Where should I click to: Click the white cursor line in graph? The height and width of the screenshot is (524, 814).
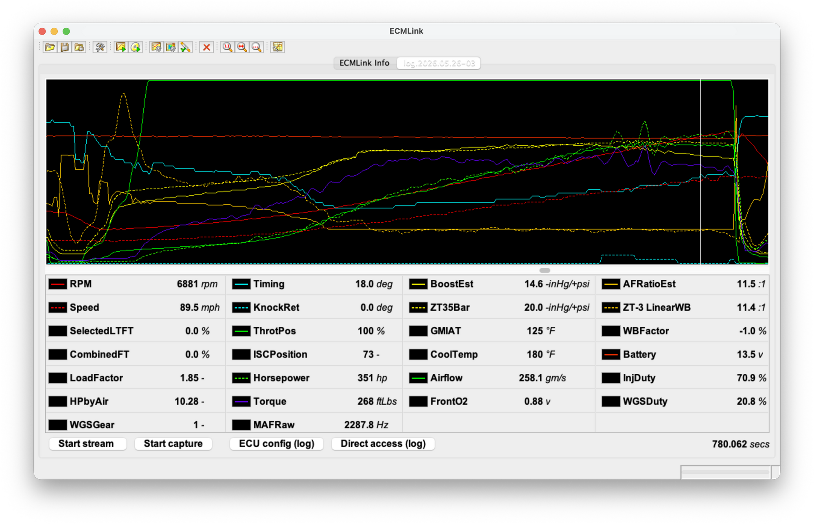pyautogui.click(x=700, y=171)
